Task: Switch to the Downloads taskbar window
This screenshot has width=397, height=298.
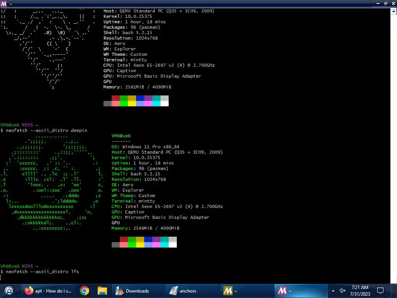Action: coord(138,291)
